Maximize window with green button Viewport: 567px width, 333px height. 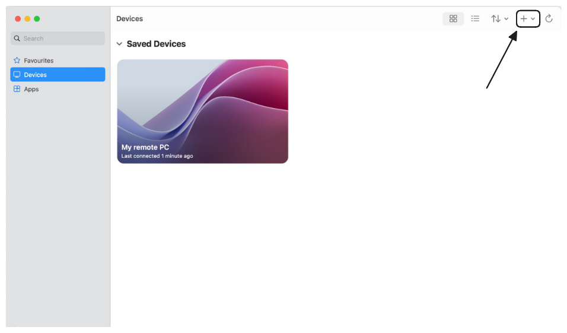pyautogui.click(x=37, y=19)
